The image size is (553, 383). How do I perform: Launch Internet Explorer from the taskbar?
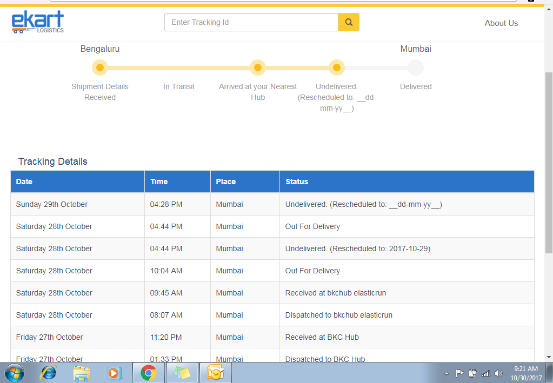point(49,373)
